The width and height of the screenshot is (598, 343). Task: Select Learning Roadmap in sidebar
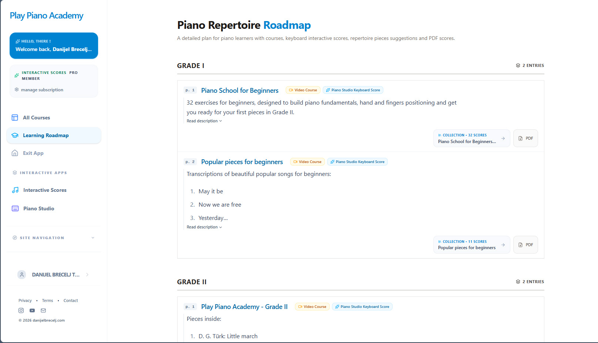[54, 135]
